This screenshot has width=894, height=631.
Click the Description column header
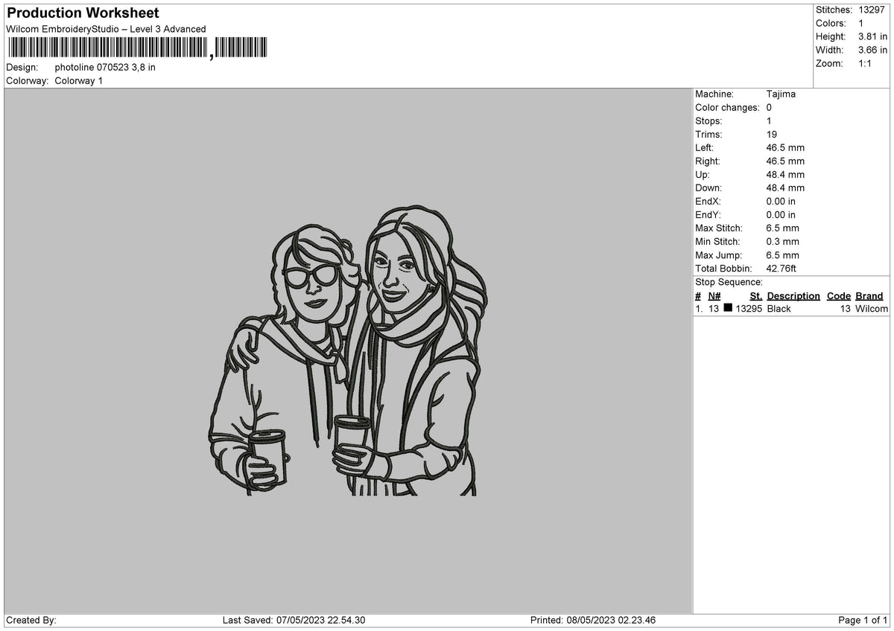pyautogui.click(x=793, y=295)
